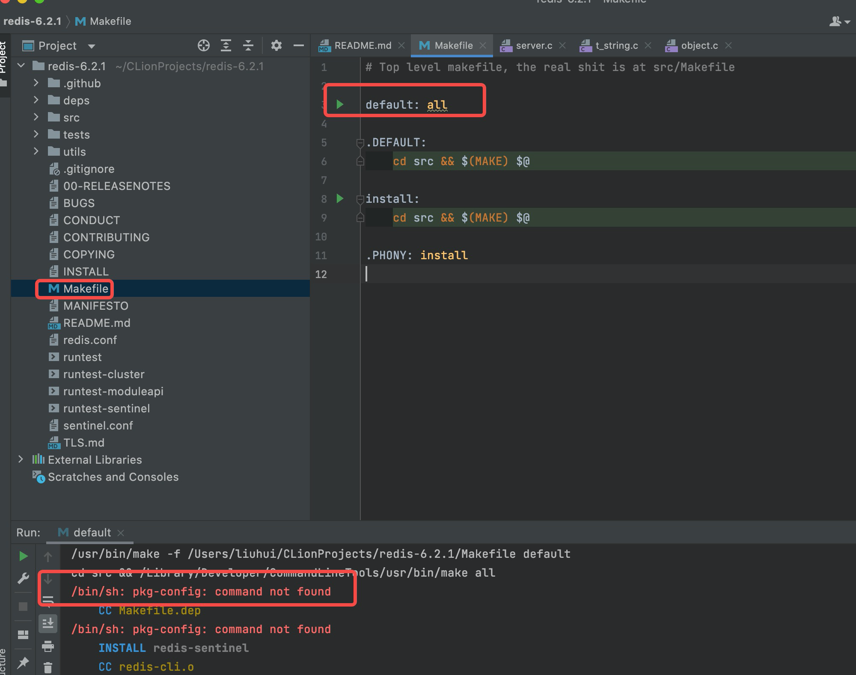Viewport: 856px width, 675px height.
Task: Switch to the server.c tab
Action: [533, 45]
